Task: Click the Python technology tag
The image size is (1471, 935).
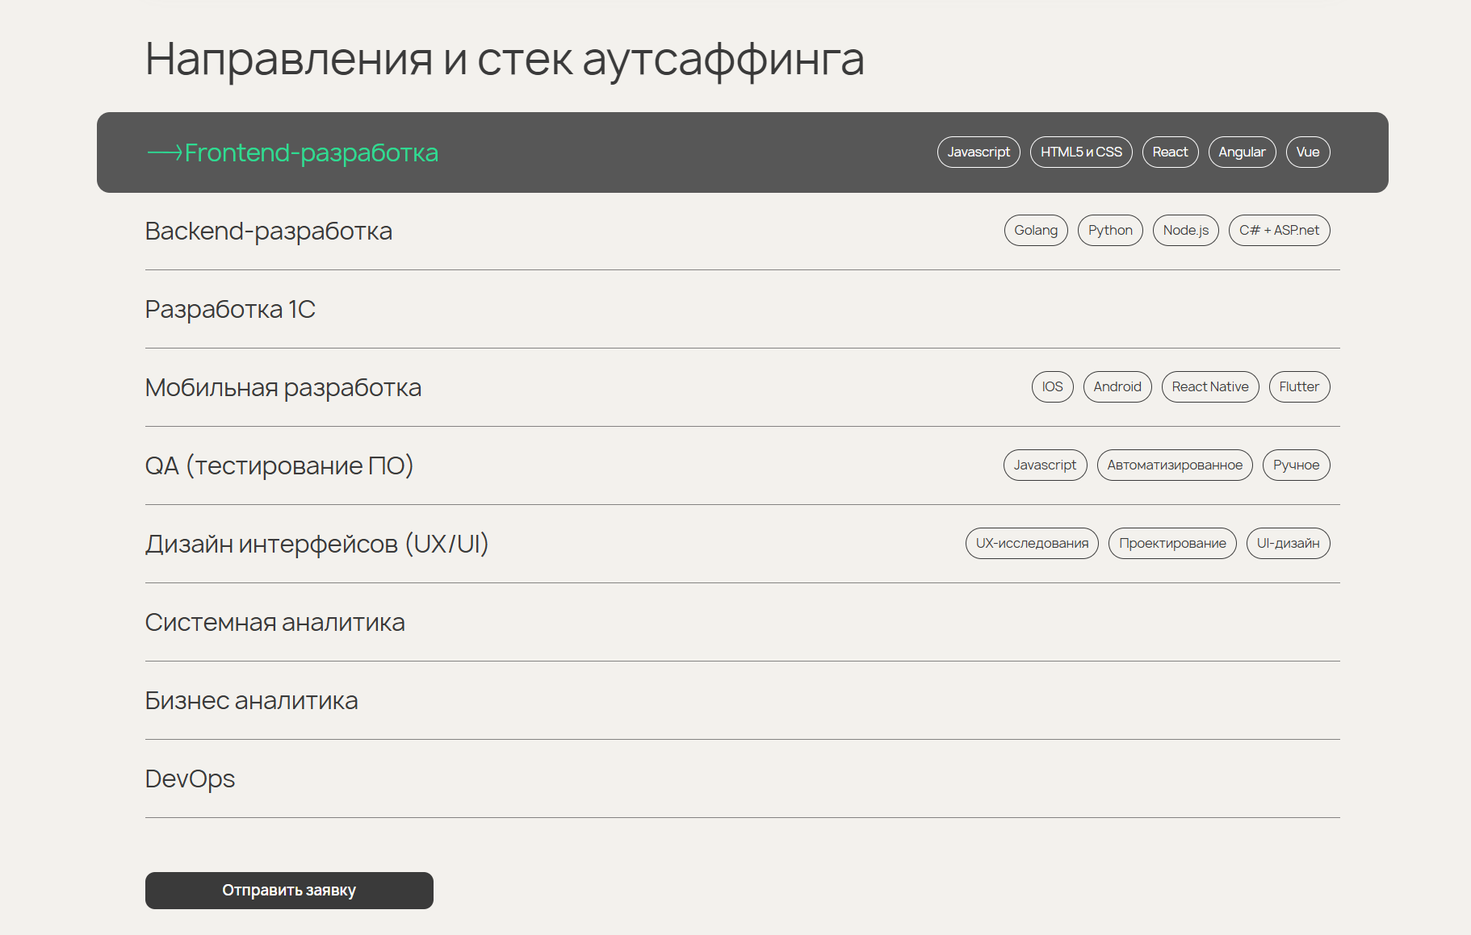Action: point(1110,230)
